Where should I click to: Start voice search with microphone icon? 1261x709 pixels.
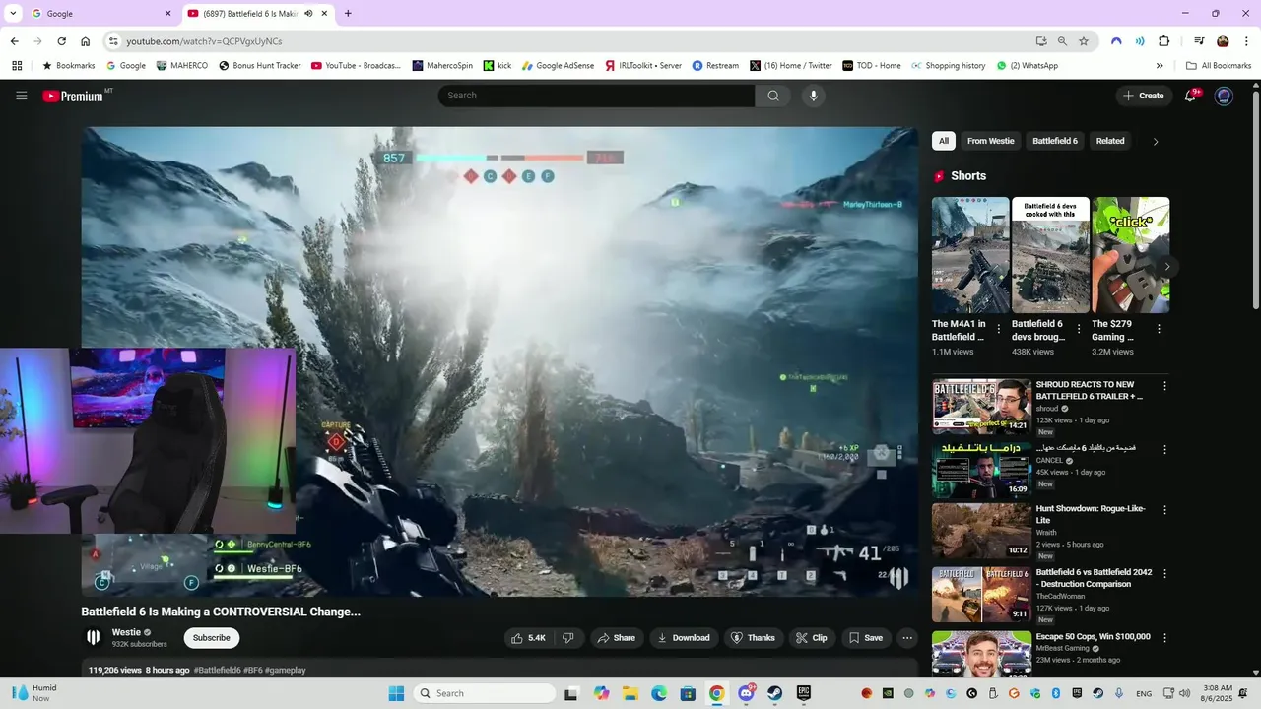(x=813, y=96)
